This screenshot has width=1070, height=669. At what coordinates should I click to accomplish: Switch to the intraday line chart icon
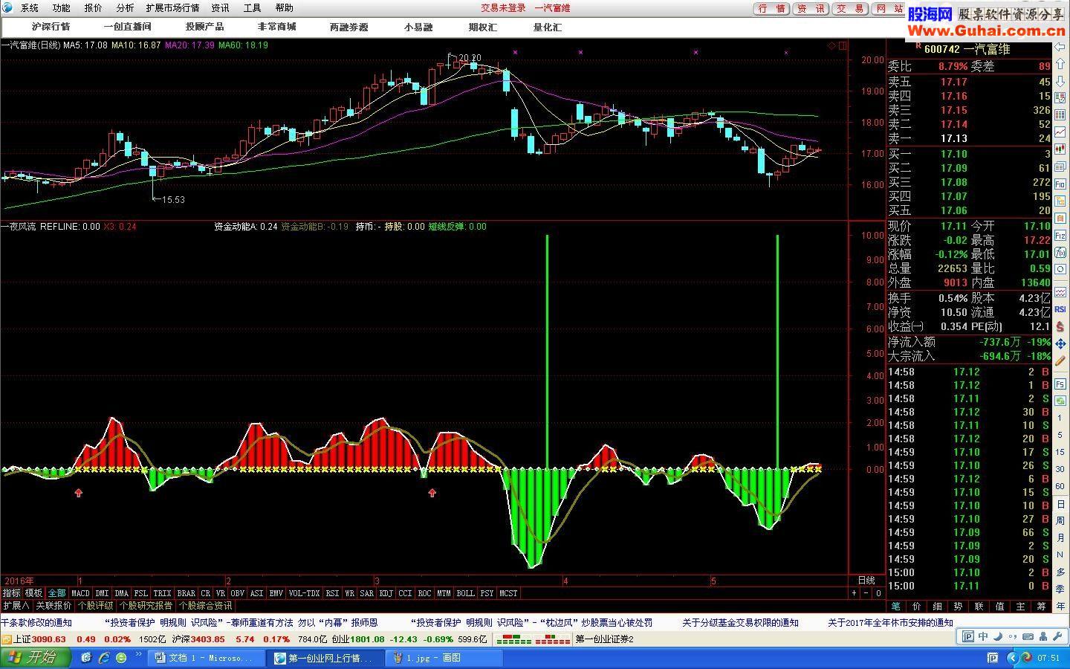tap(1060, 132)
